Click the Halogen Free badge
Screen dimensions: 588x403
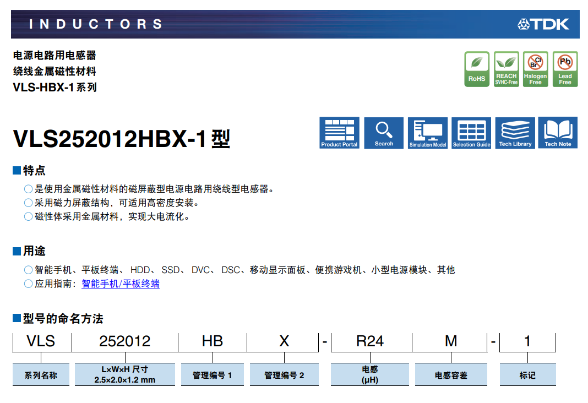click(535, 69)
